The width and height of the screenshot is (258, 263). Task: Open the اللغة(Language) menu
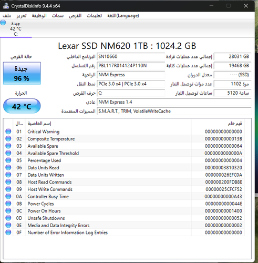123,16
